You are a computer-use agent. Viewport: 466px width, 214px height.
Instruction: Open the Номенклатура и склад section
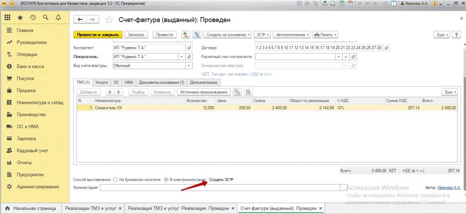pos(40,103)
